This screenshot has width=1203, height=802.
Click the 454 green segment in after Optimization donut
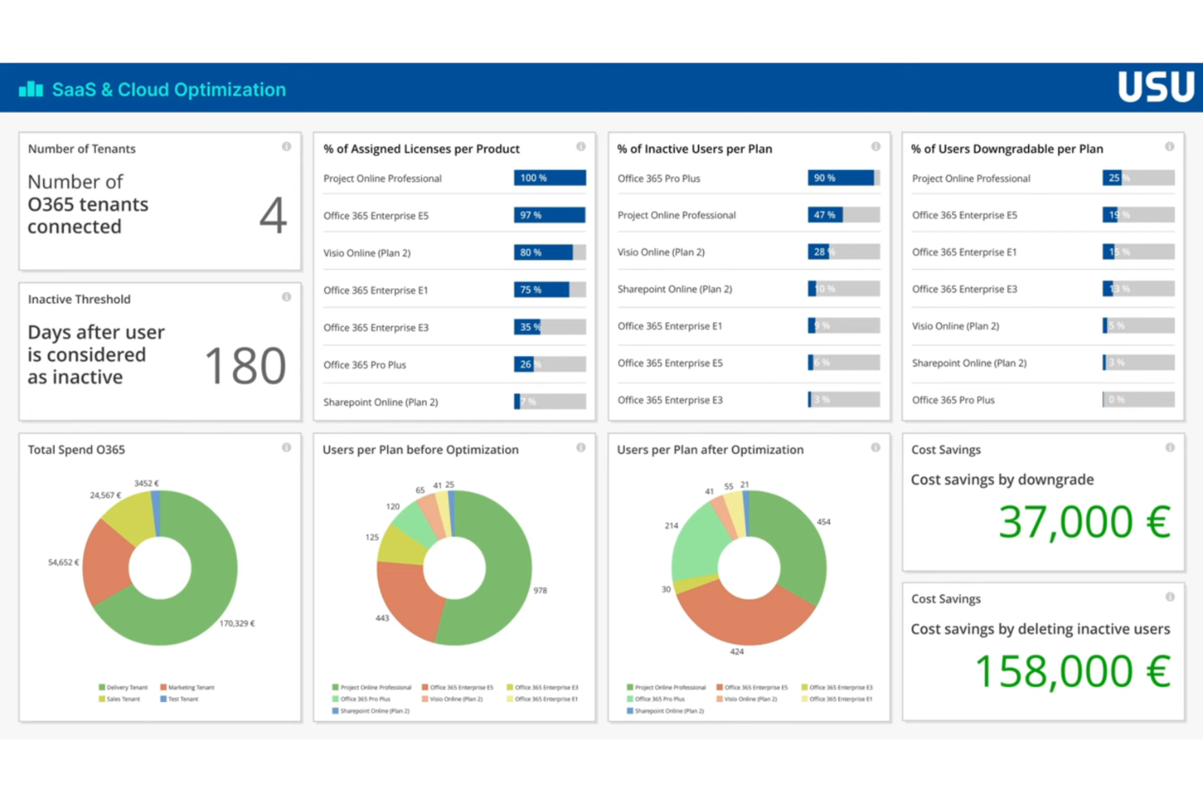793,540
